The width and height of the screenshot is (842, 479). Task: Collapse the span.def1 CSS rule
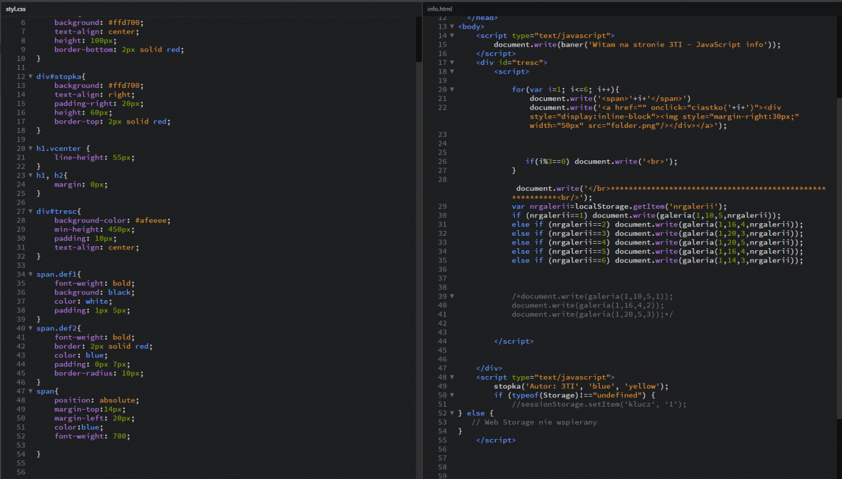[x=31, y=275]
